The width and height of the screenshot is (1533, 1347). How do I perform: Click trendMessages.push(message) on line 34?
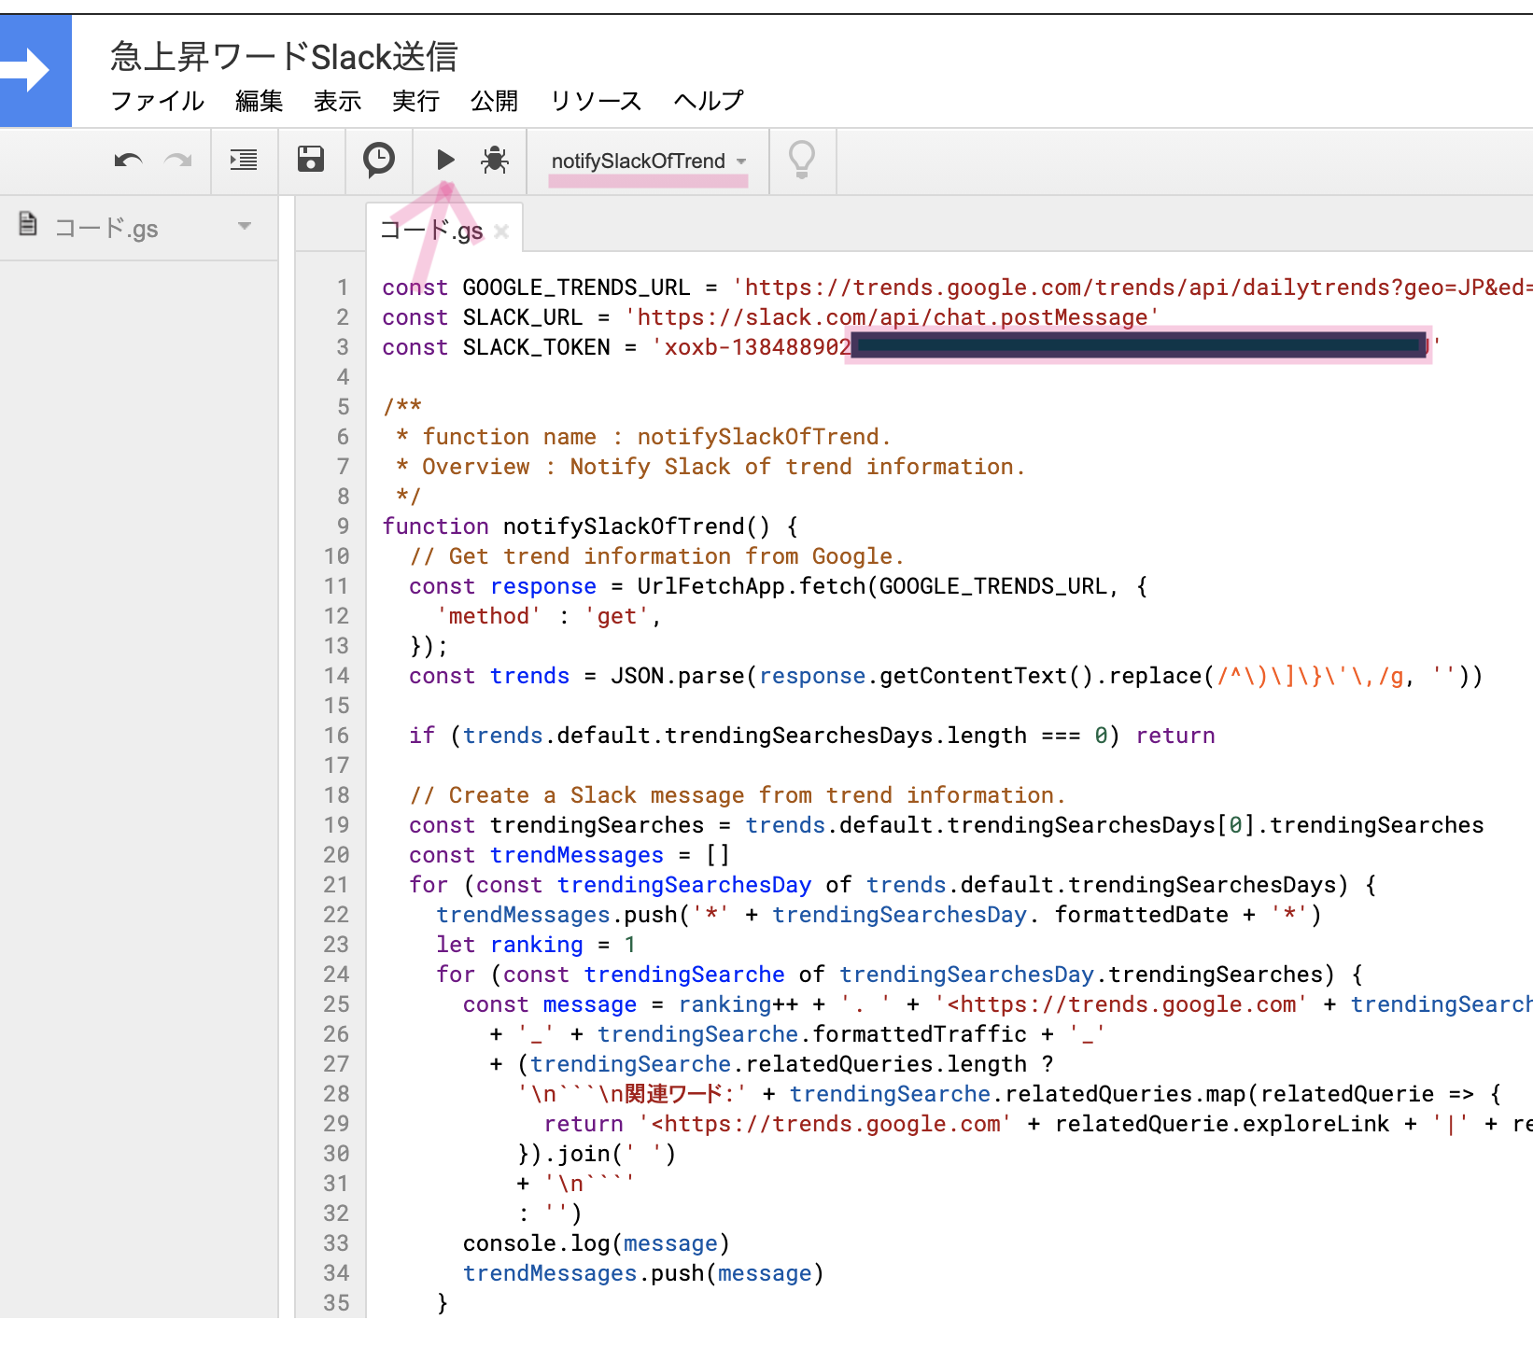point(643,1273)
